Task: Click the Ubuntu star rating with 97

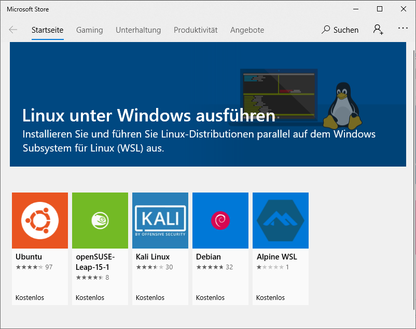Action: tap(34, 267)
